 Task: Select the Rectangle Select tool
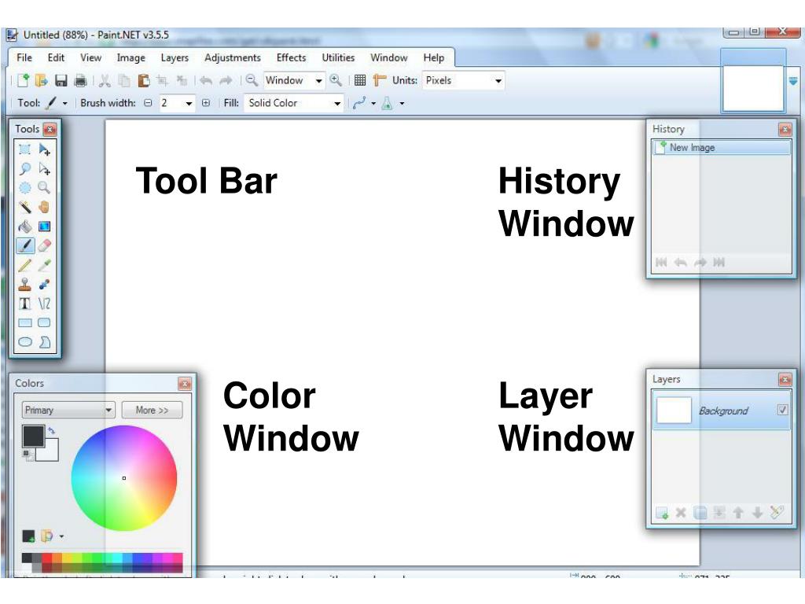24,149
